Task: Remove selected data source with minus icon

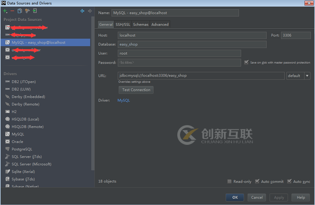Action: click(x=12, y=11)
